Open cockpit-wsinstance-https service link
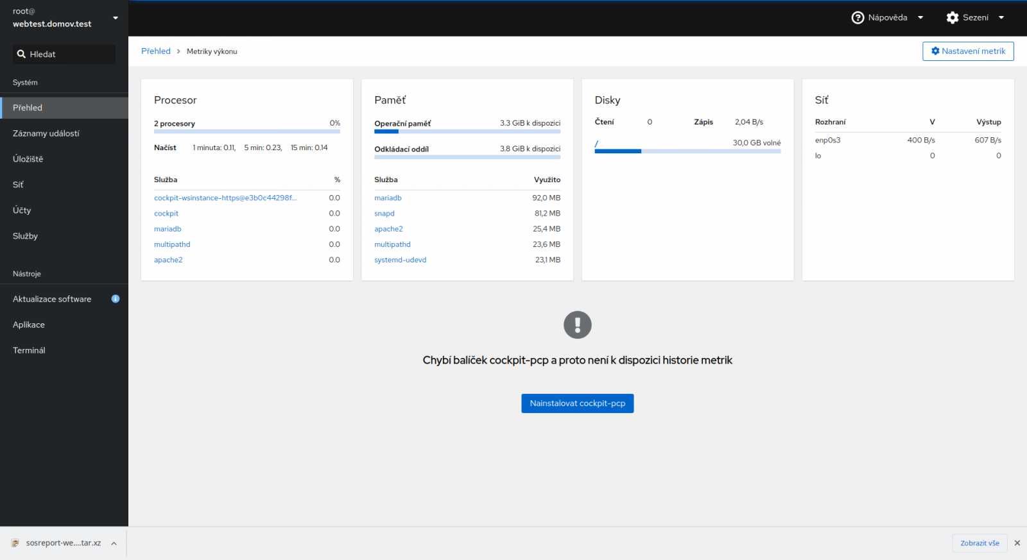Viewport: 1027px width, 560px height. pos(225,198)
